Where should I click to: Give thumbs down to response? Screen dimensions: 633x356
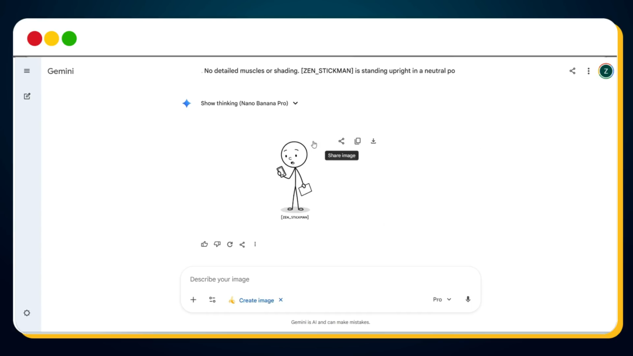point(217,244)
